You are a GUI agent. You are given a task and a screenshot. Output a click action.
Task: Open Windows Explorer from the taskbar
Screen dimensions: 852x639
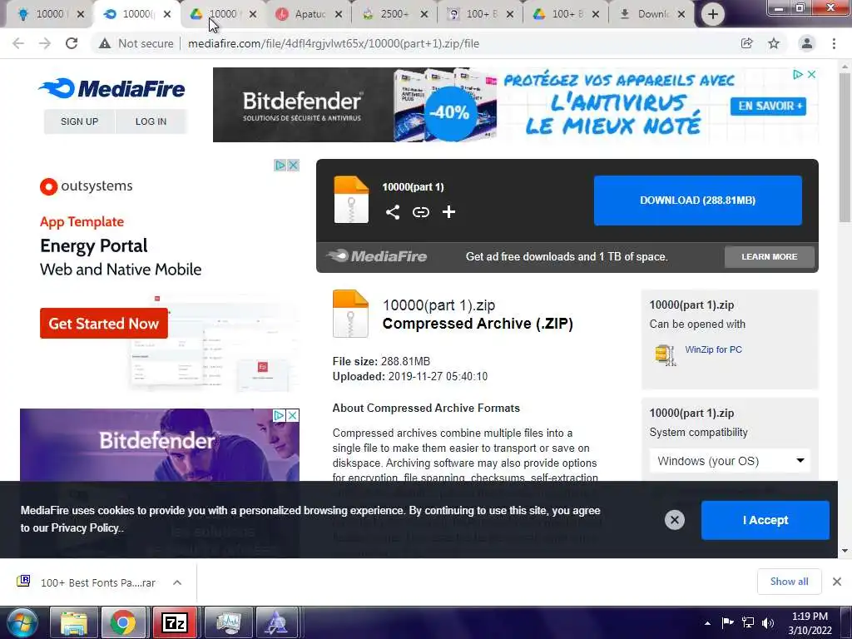pos(74,622)
